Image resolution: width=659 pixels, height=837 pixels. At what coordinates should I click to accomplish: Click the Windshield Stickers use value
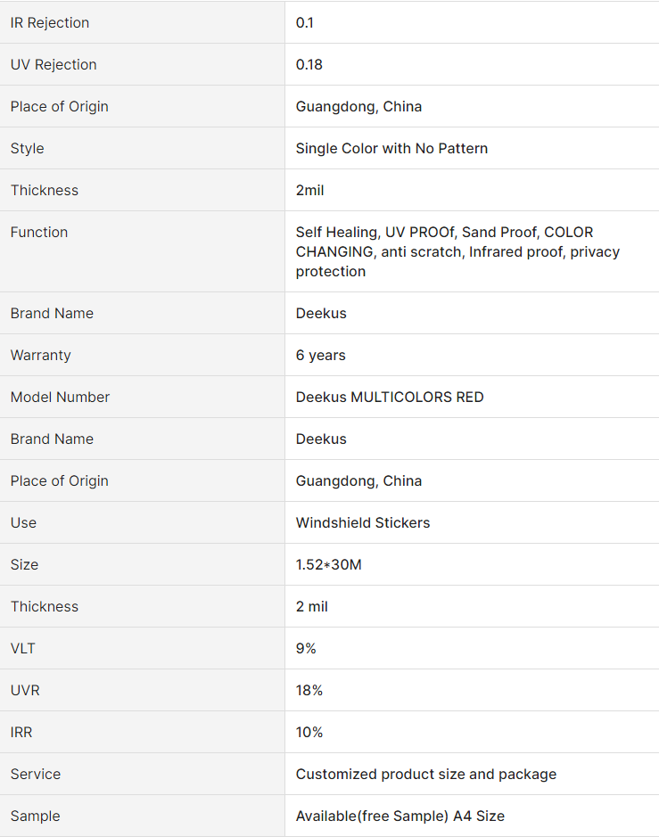tap(363, 522)
